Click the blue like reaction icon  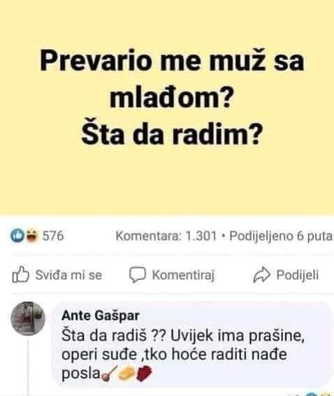tap(17, 236)
